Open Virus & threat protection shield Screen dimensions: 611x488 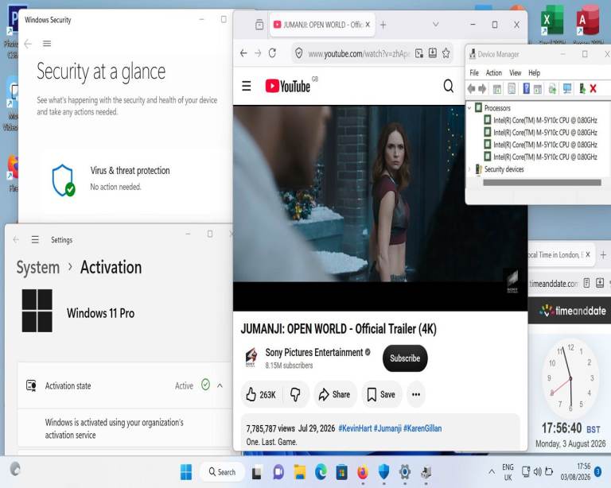(x=64, y=180)
